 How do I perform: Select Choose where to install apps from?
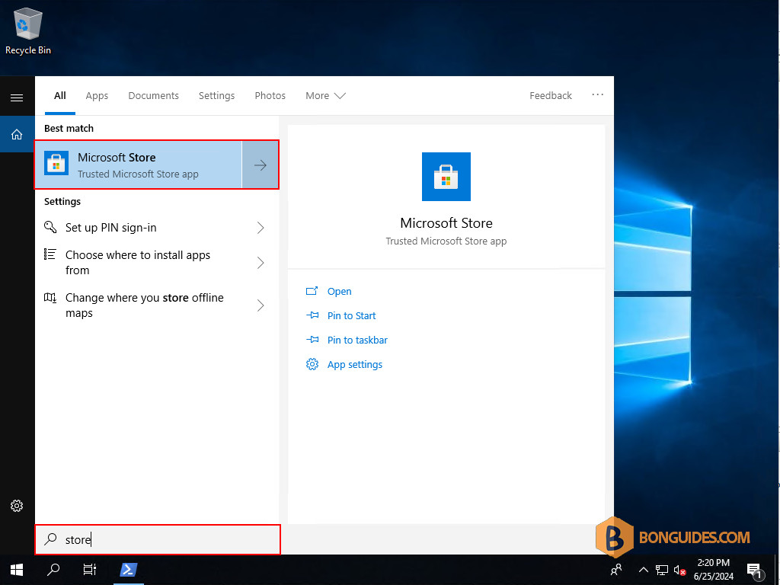click(157, 263)
